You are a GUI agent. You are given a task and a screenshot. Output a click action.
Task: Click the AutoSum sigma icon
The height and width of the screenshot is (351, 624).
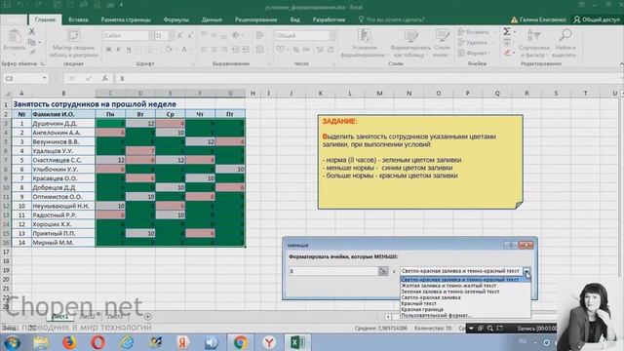507,31
